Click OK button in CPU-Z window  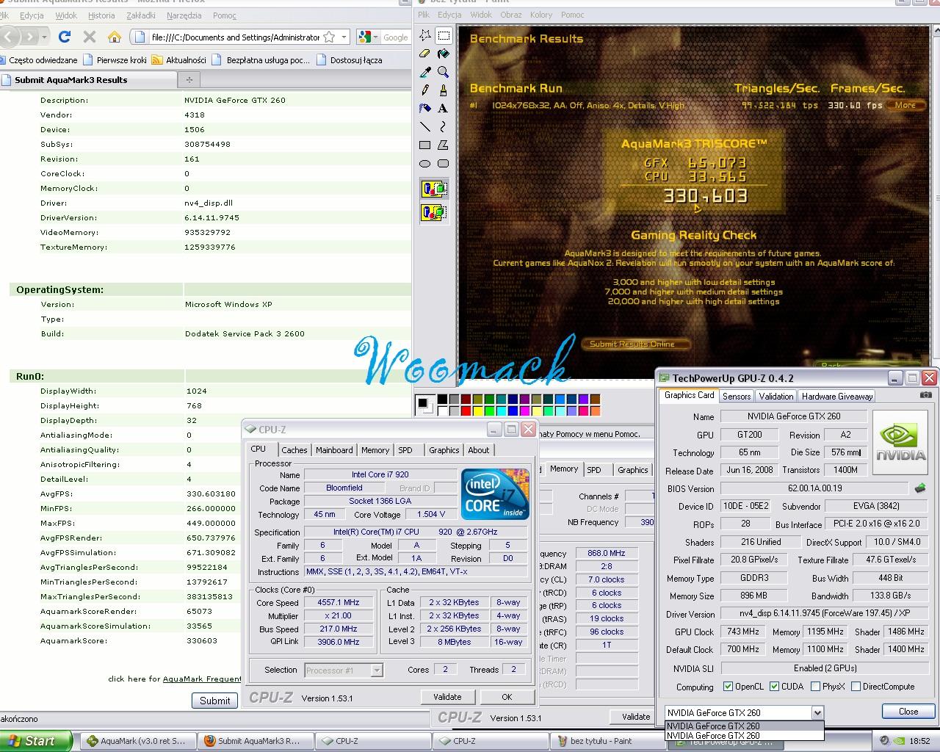point(507,697)
